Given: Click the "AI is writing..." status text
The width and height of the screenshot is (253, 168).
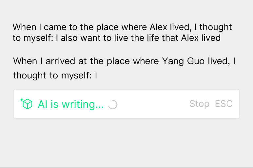Looking at the screenshot, I should [x=70, y=104].
